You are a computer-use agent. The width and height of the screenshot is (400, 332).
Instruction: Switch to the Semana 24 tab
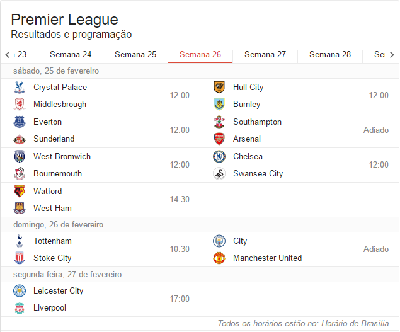[x=71, y=55]
